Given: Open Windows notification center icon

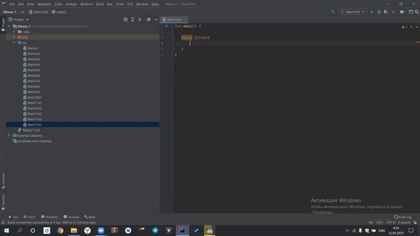Looking at the screenshot, I should (411, 230).
